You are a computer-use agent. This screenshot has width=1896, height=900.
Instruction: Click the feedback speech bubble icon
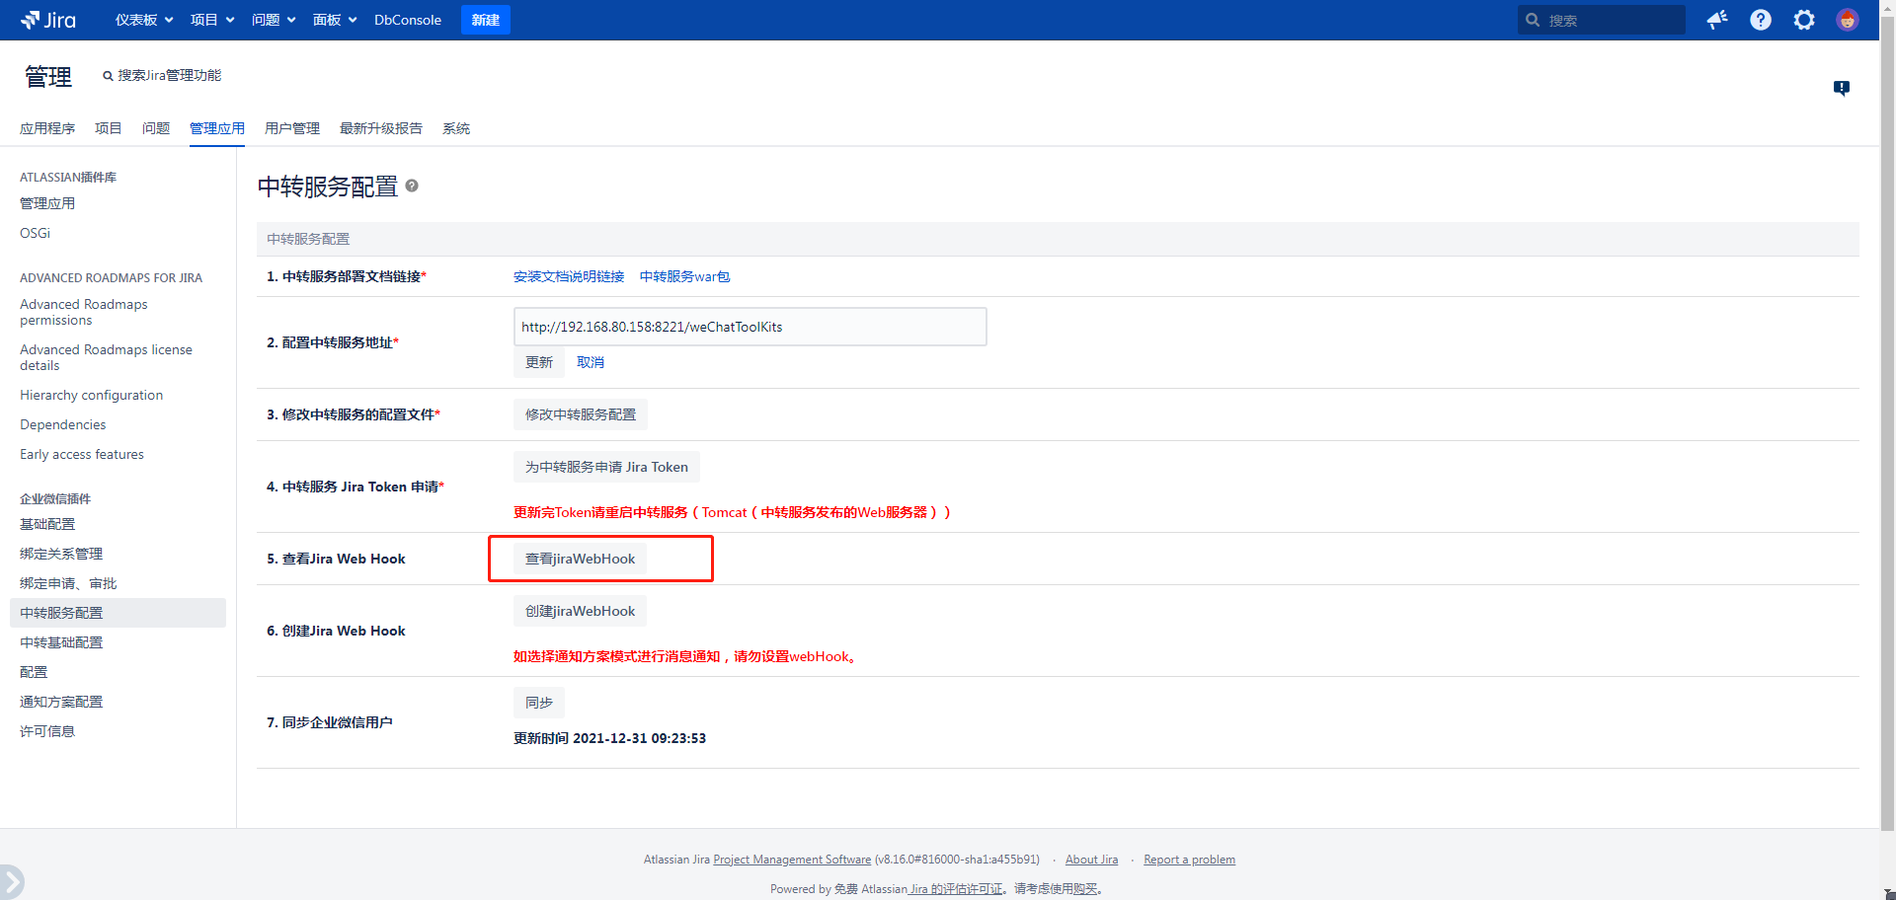pos(1841,88)
